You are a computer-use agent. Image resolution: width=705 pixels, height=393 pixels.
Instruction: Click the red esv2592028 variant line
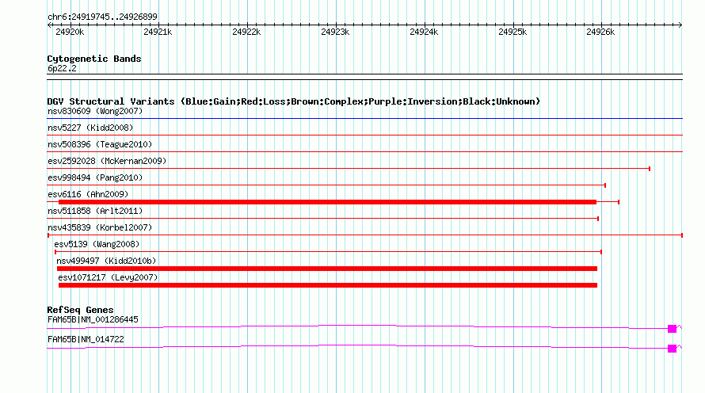[x=349, y=169]
